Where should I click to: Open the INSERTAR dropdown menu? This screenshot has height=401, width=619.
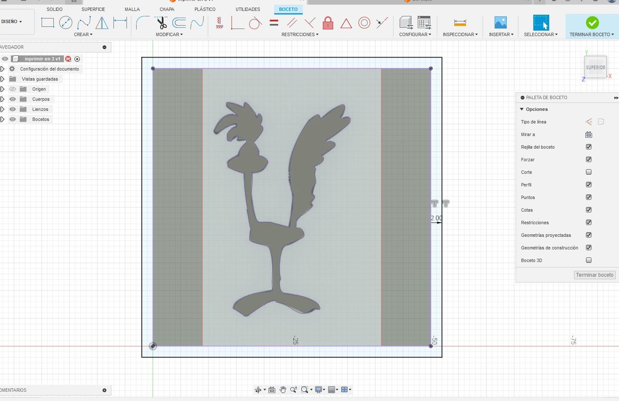(501, 34)
